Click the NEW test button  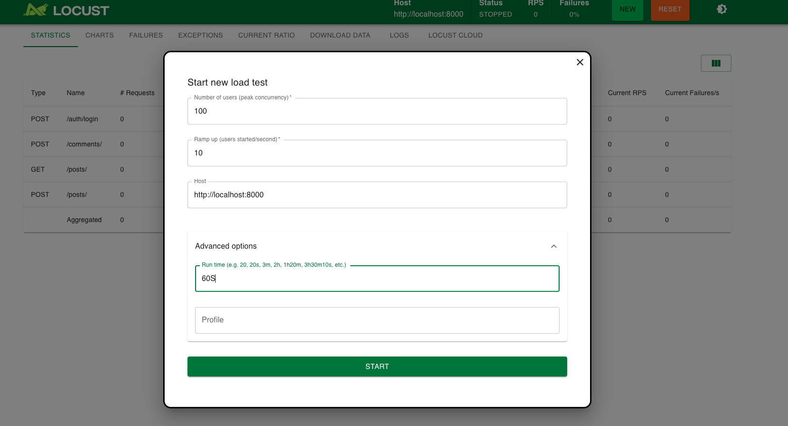pos(627,10)
